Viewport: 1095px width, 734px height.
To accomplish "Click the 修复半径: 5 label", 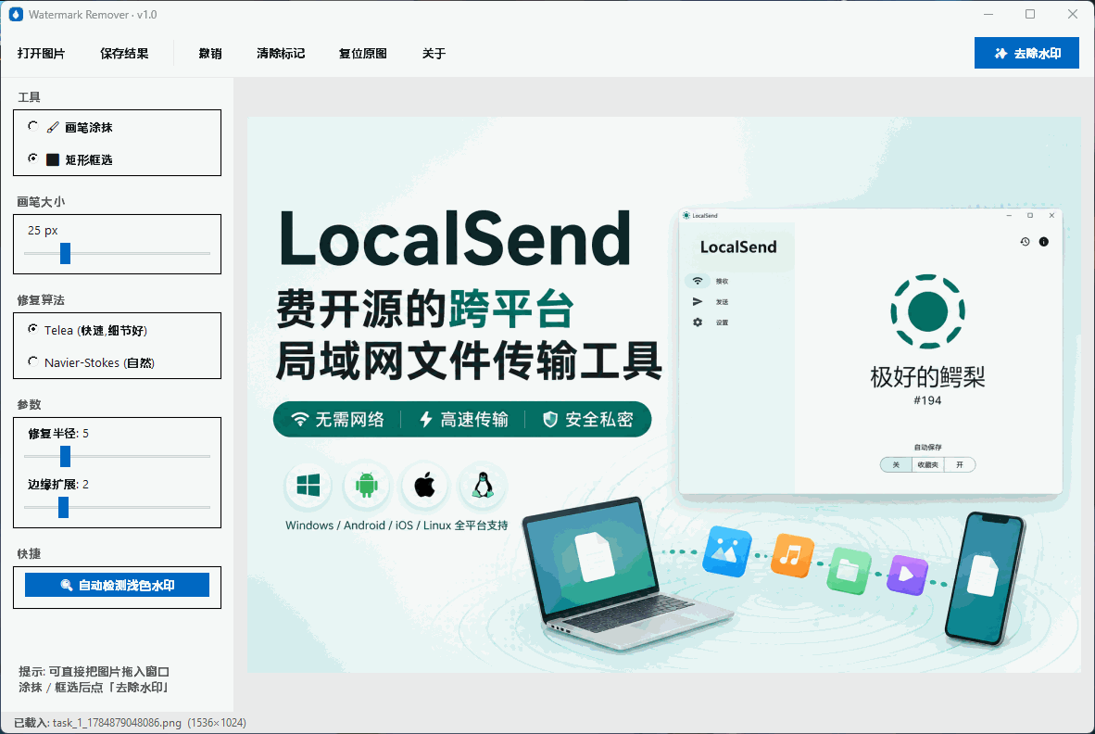I will tap(58, 434).
